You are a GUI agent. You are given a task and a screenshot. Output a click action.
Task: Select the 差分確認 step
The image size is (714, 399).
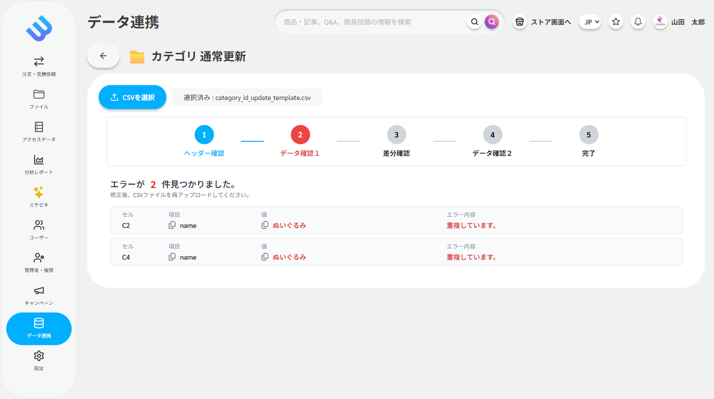tap(396, 134)
